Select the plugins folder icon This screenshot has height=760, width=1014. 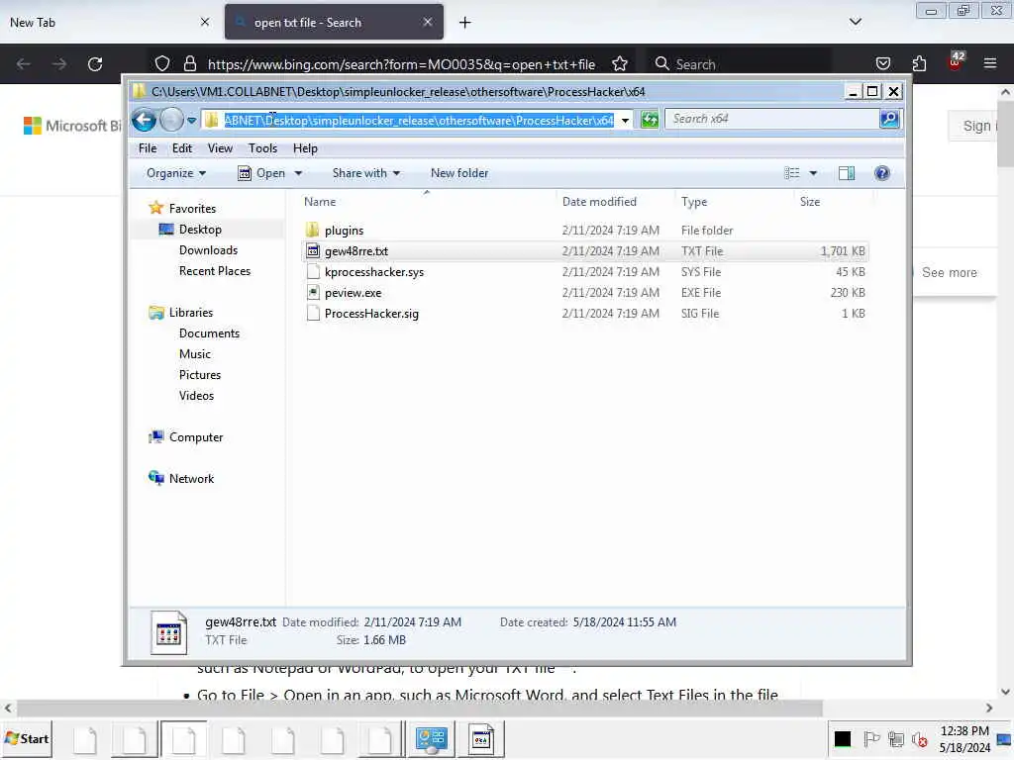coord(312,230)
